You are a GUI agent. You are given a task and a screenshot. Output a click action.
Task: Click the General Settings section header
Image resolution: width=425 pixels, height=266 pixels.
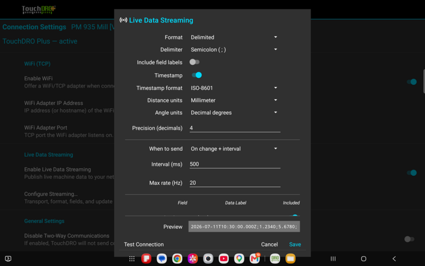click(44, 221)
